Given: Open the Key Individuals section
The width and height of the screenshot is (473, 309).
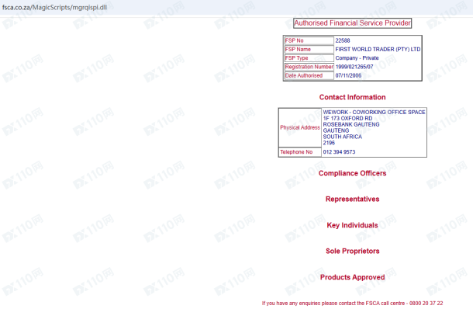Looking at the screenshot, I should 352,225.
